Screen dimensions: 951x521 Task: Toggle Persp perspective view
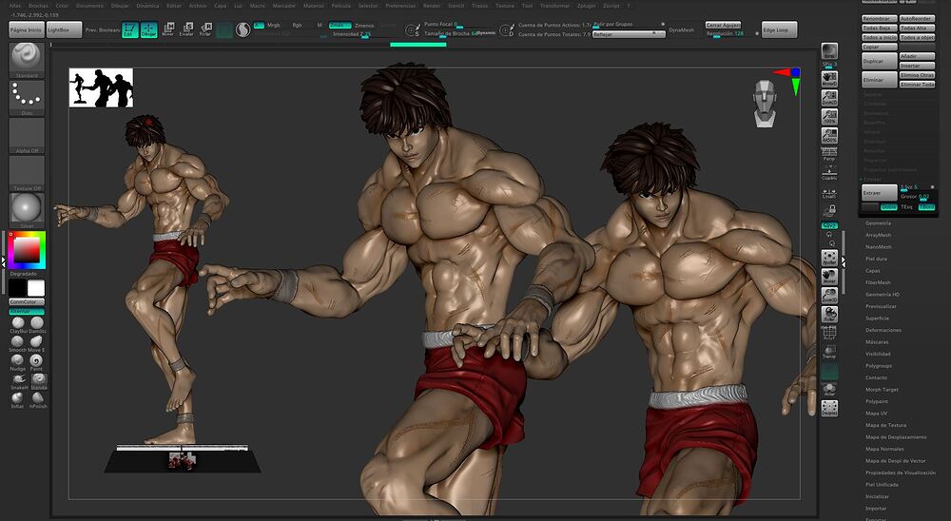coord(829,153)
